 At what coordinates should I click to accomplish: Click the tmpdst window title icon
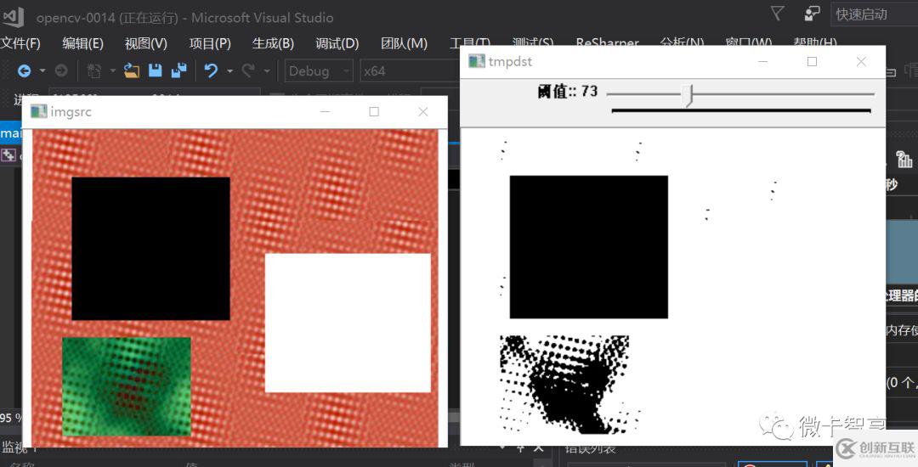[x=477, y=61]
